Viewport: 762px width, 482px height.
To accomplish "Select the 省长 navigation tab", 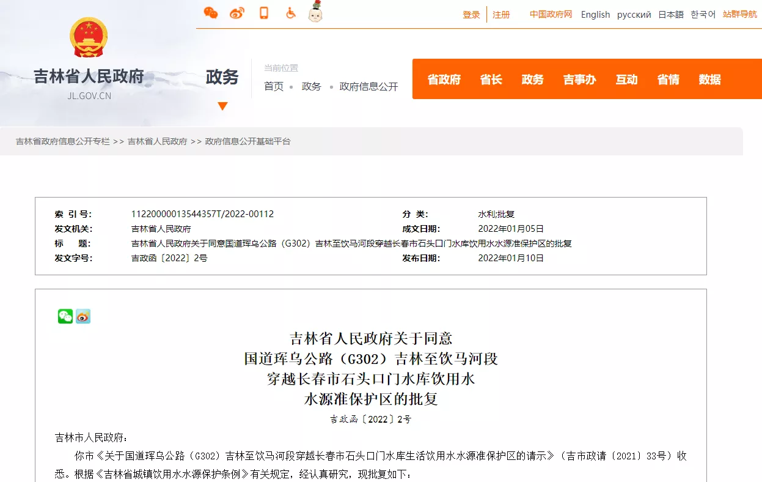I will click(491, 80).
